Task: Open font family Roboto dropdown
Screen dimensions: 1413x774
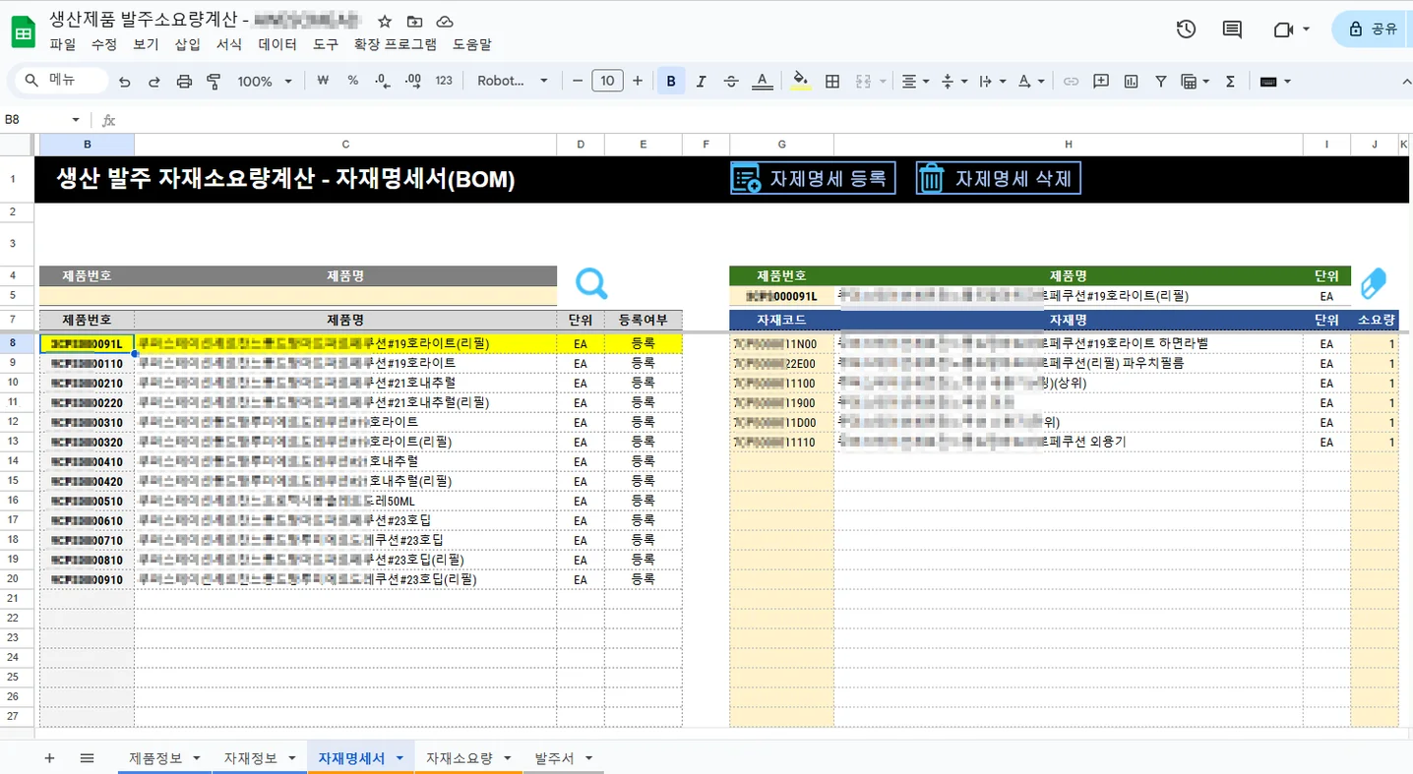Action: pyautogui.click(x=512, y=81)
